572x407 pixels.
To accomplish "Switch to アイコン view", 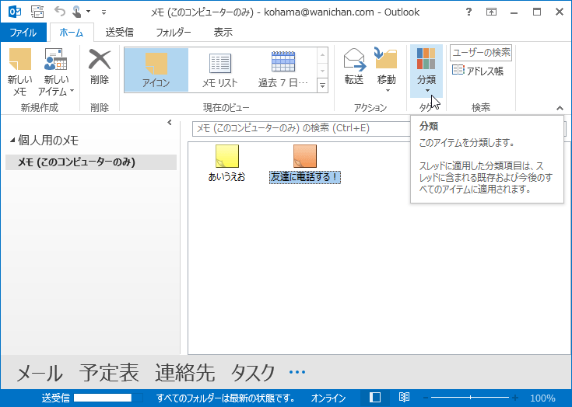I will click(156, 70).
